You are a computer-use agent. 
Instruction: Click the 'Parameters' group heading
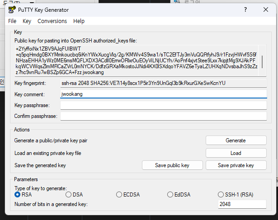pyautogui.click(x=26, y=179)
